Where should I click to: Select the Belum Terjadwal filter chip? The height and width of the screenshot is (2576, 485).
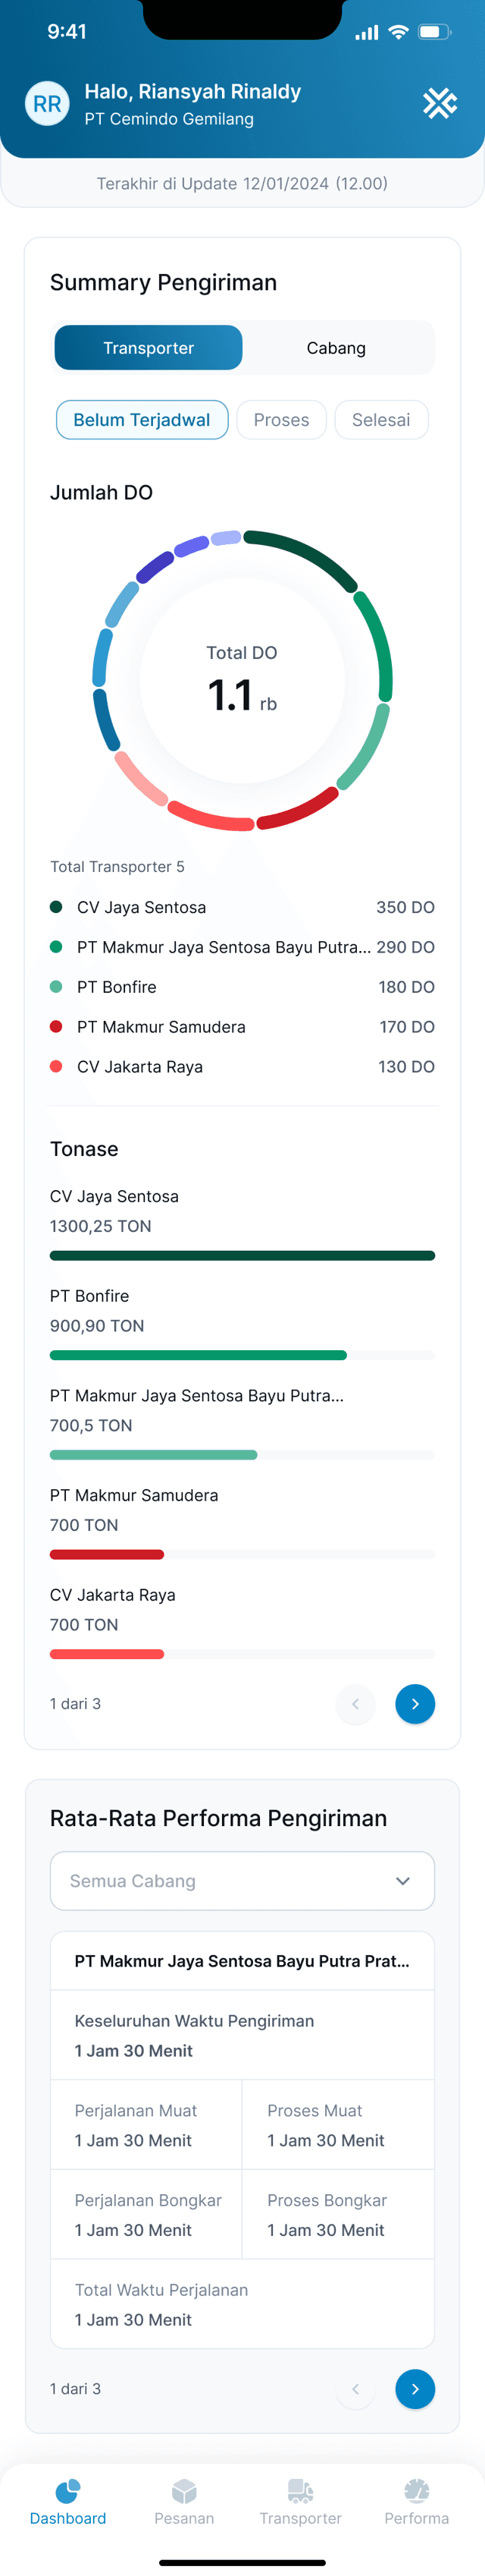click(142, 420)
